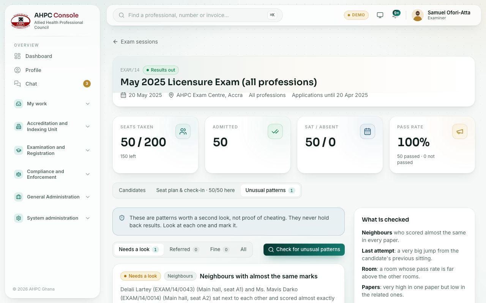The image size is (486, 303).
Task: Click the Admitted double-check icon
Action: point(275,131)
